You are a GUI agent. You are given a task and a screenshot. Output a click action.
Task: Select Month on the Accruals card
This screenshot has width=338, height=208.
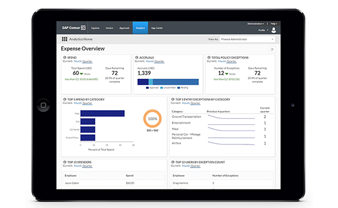pyautogui.click(x=150, y=61)
